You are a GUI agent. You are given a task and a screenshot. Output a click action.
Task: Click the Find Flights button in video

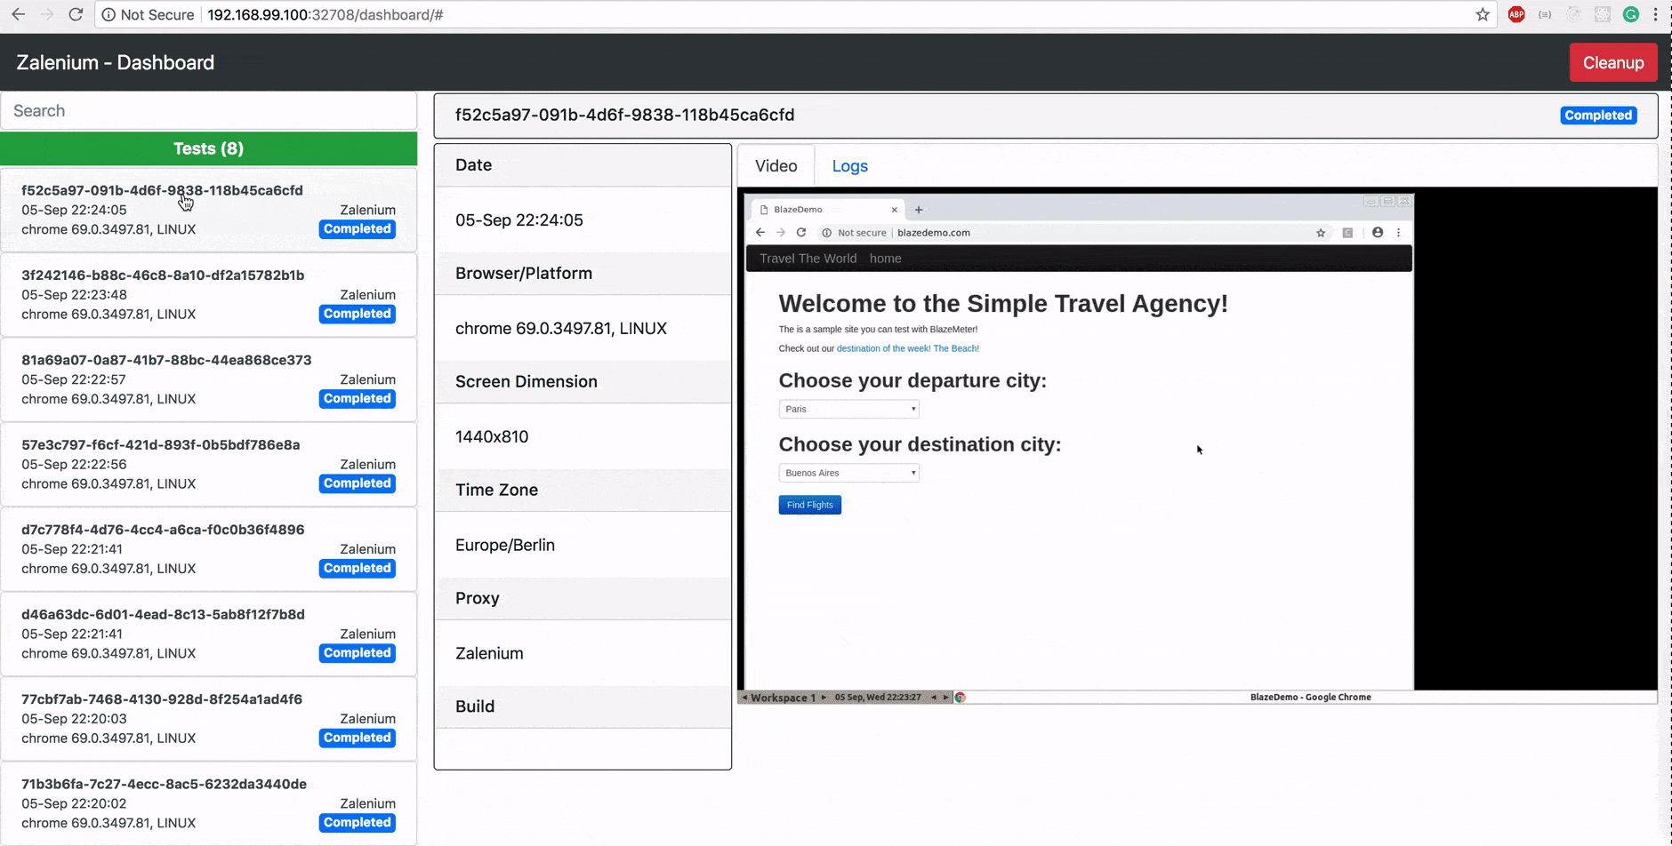(809, 505)
